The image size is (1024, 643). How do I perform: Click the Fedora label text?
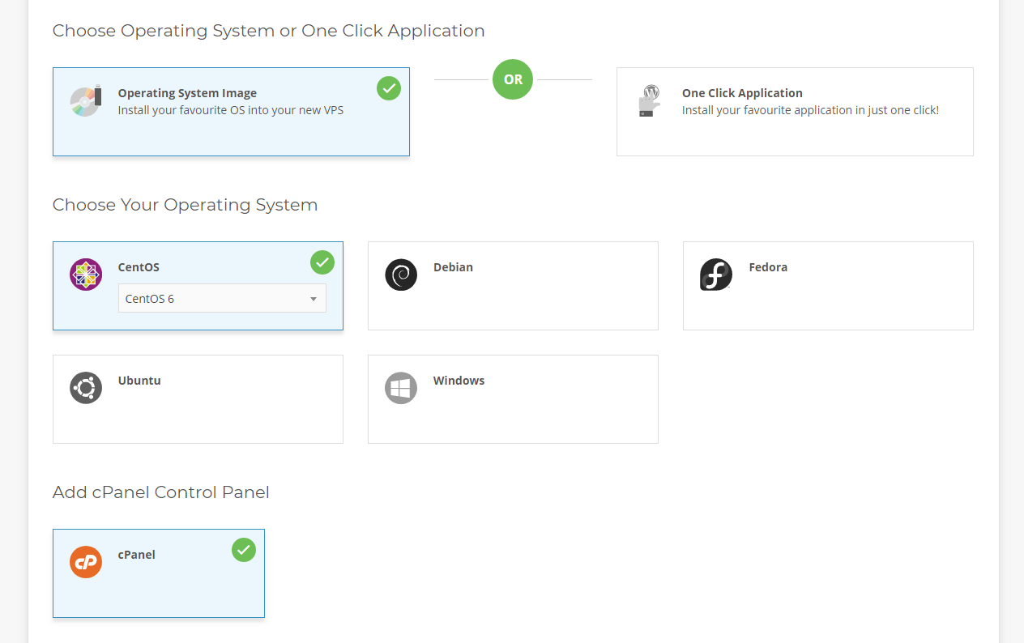[768, 267]
